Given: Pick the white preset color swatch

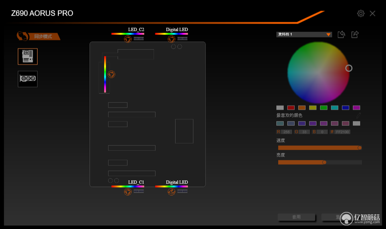Looking at the screenshot, I should 280,108.
